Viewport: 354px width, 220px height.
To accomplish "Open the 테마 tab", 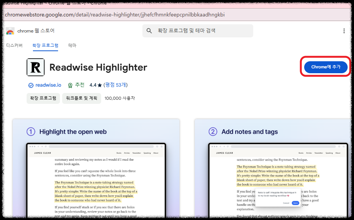I will click(72, 45).
